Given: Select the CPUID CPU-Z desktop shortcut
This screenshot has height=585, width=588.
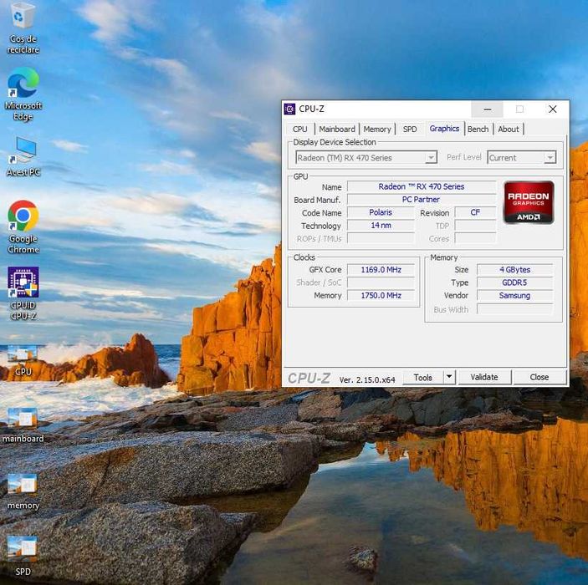Looking at the screenshot, I should pos(23,293).
